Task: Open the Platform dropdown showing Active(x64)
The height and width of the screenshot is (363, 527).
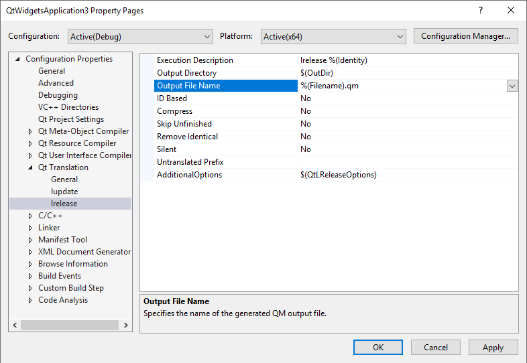Action: coord(333,37)
